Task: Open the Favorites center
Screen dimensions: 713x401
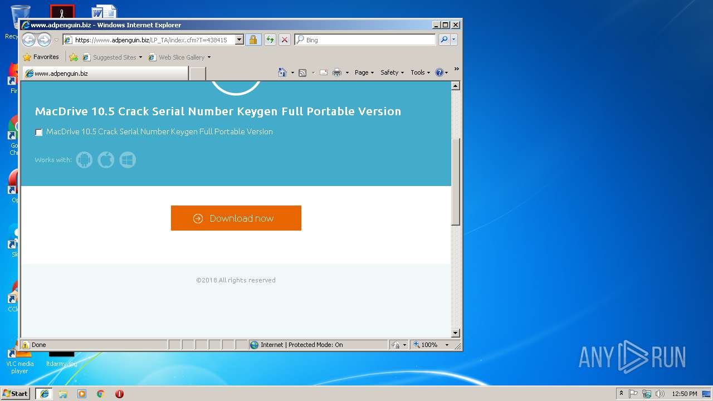Action: coord(41,57)
